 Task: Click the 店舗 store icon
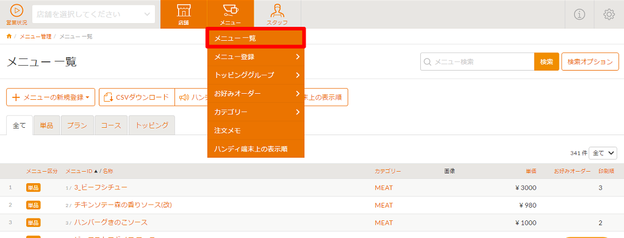184,10
